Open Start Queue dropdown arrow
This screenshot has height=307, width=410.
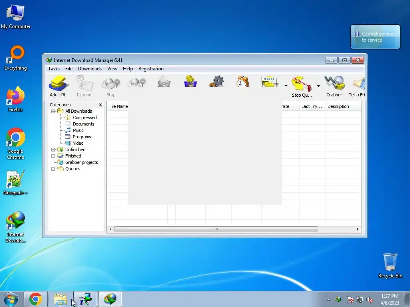coord(286,86)
